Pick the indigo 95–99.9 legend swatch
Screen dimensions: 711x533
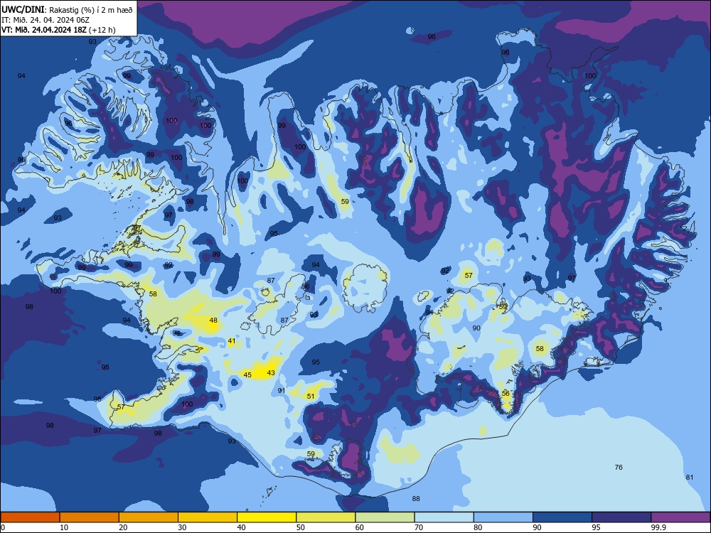621,517
